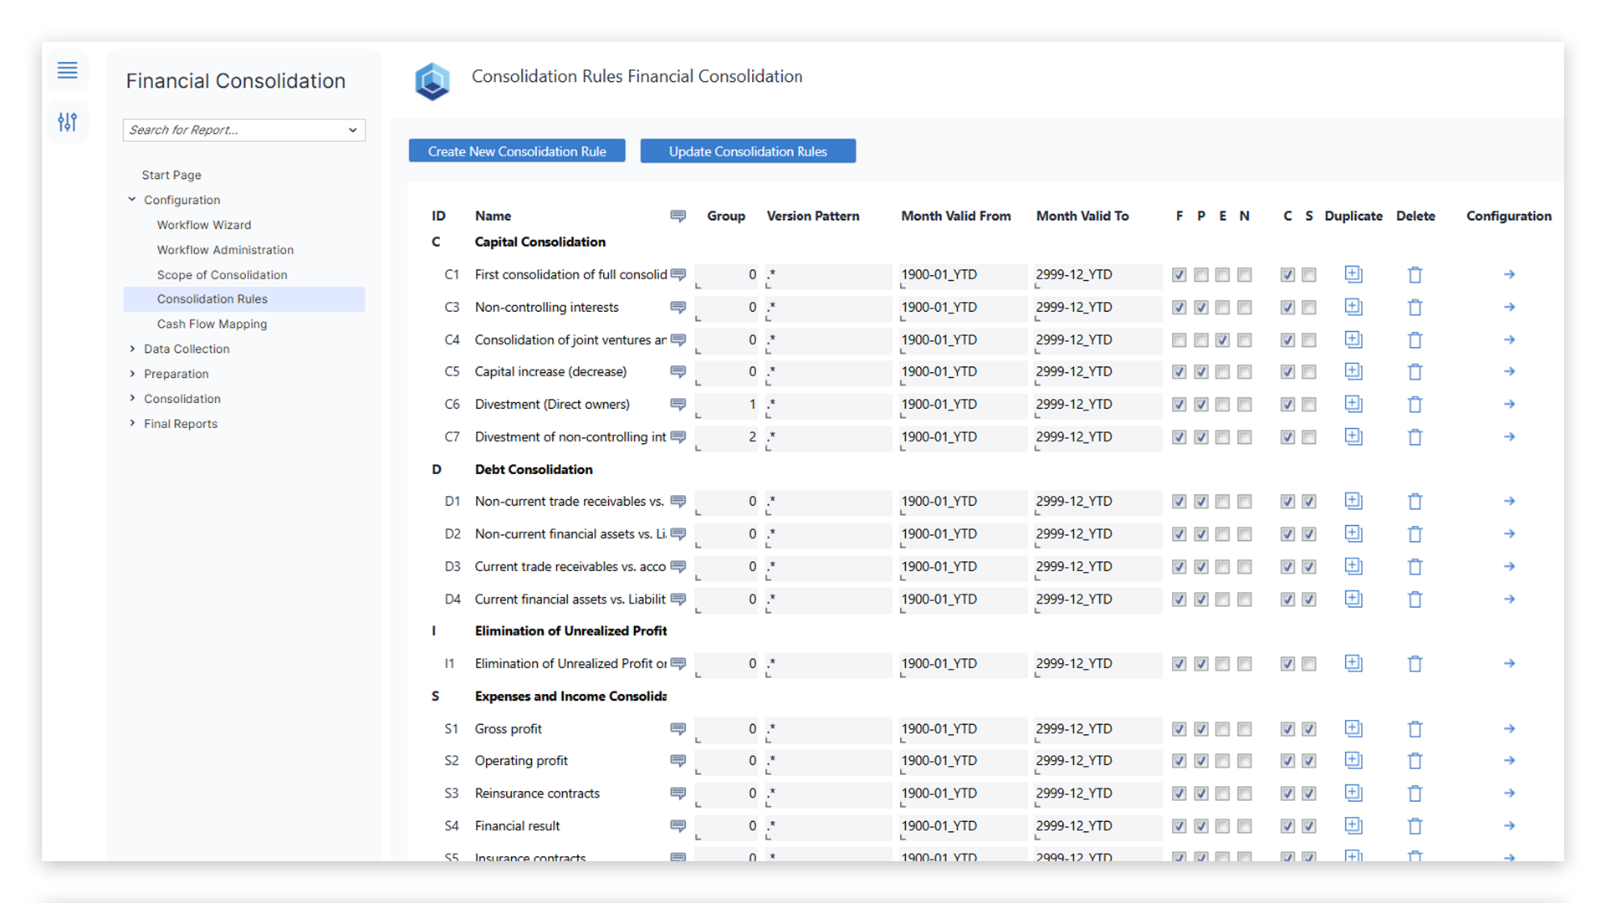
Task: Open the hamburger navigation menu
Action: pos(68,70)
